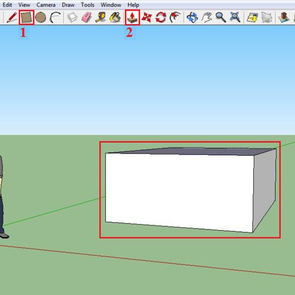Viewport: 295px width, 295px height.
Task: Open the Tools menu
Action: pos(88,5)
